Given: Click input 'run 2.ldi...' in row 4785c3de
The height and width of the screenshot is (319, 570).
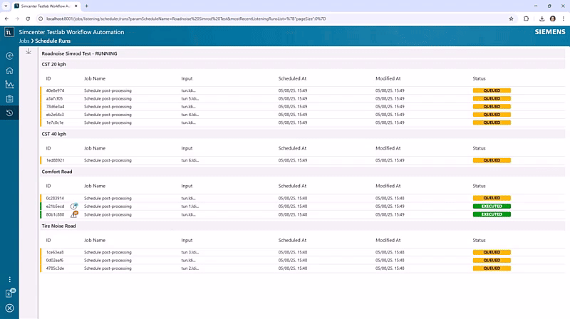Looking at the screenshot, I should (x=190, y=268).
